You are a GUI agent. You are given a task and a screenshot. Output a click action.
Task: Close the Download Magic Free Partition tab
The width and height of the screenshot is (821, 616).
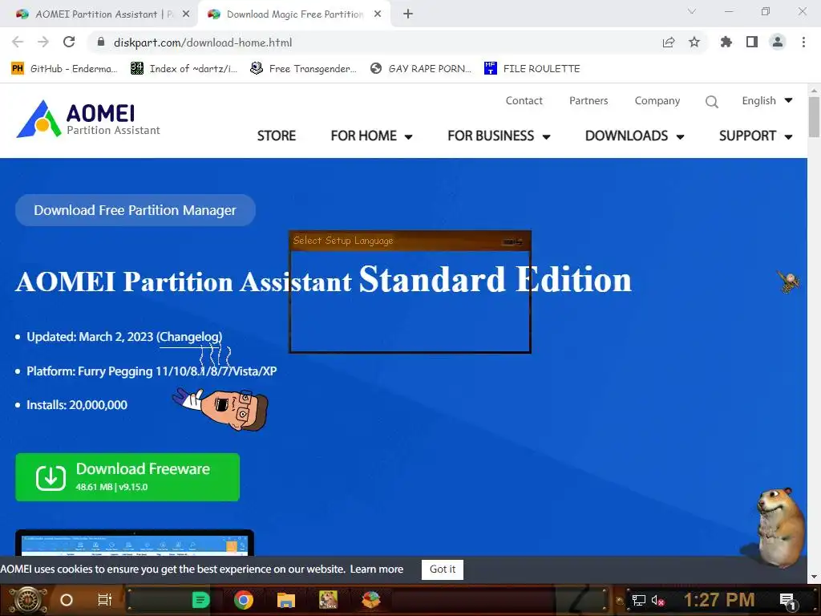tap(378, 14)
